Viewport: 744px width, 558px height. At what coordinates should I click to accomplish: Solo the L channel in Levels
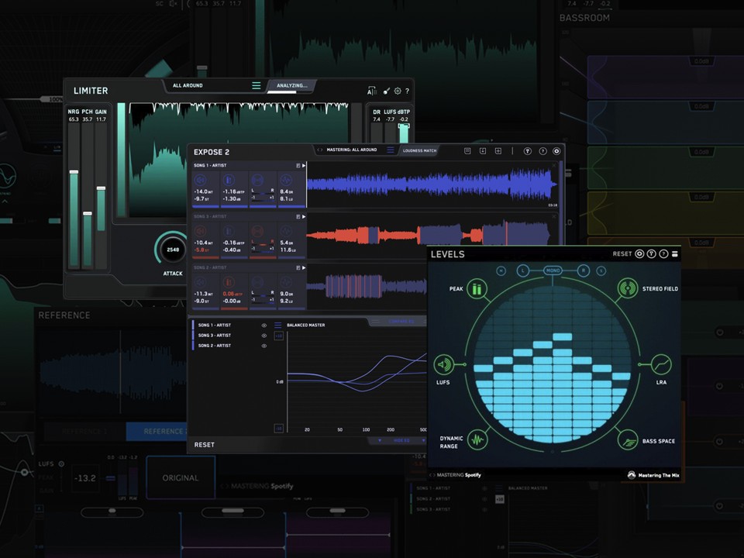click(522, 271)
